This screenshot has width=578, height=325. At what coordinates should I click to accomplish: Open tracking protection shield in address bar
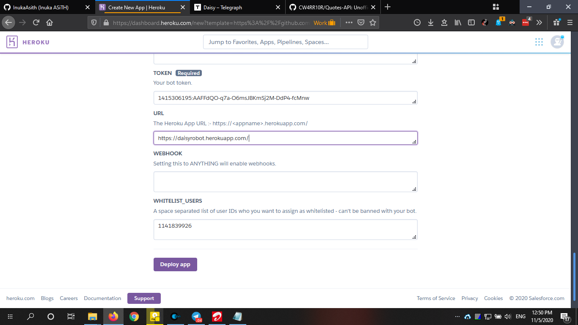94,23
